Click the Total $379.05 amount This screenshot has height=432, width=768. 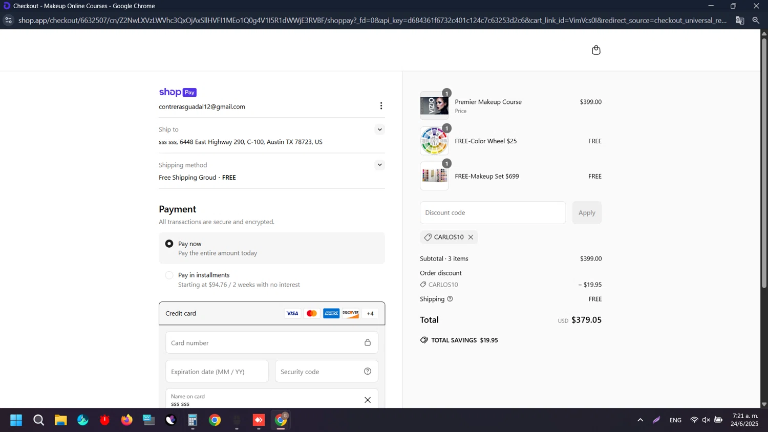(586, 320)
